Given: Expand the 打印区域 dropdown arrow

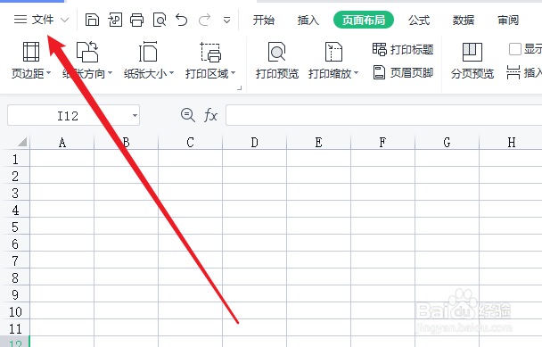Looking at the screenshot, I should coord(233,73).
